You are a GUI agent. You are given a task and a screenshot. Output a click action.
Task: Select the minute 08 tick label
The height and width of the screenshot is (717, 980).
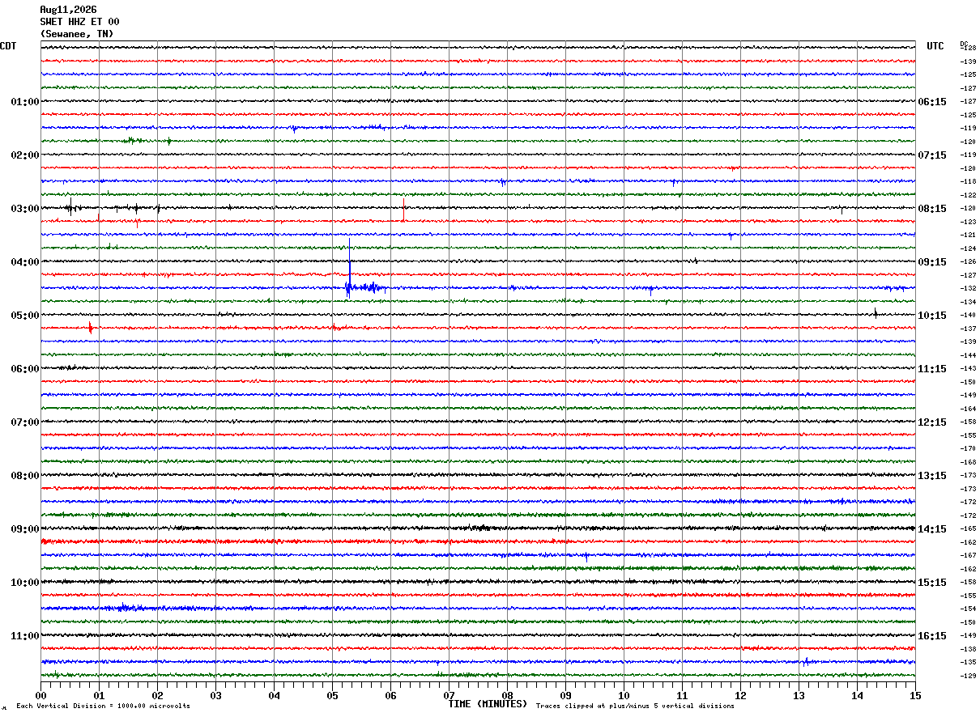(x=507, y=695)
